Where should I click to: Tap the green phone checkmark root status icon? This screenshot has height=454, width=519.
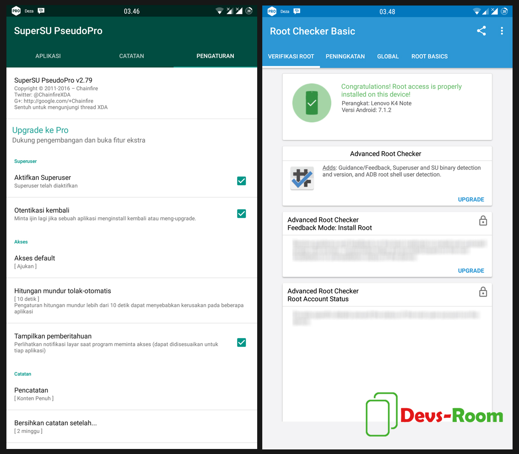(312, 103)
